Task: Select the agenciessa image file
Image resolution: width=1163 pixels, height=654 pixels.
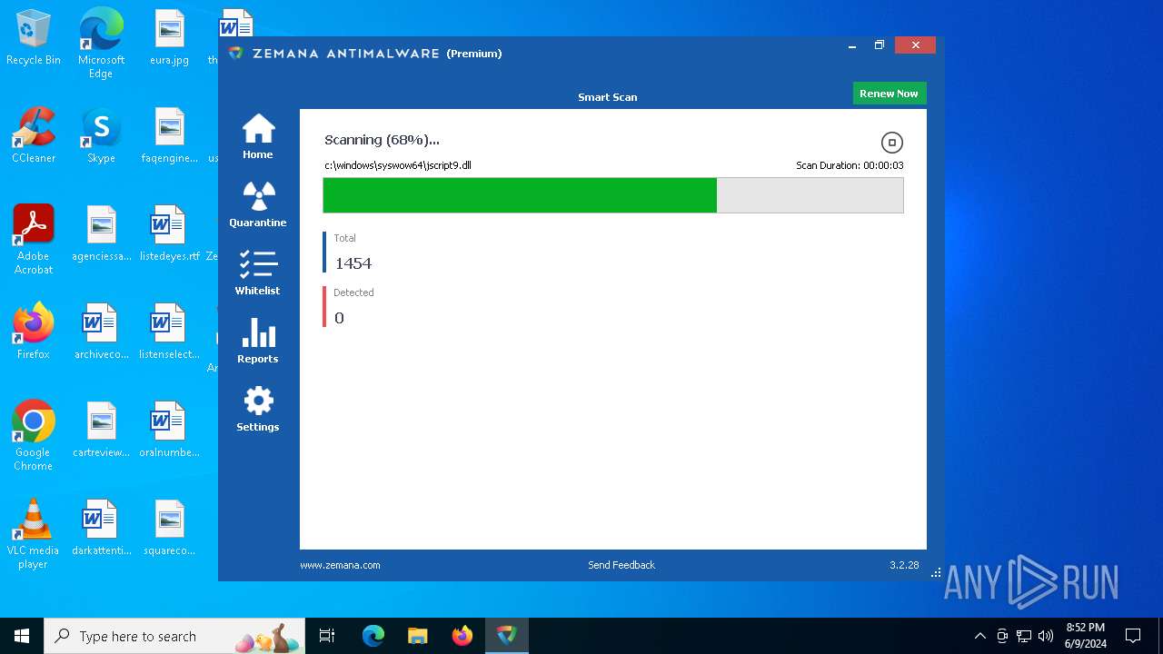Action: (x=101, y=234)
